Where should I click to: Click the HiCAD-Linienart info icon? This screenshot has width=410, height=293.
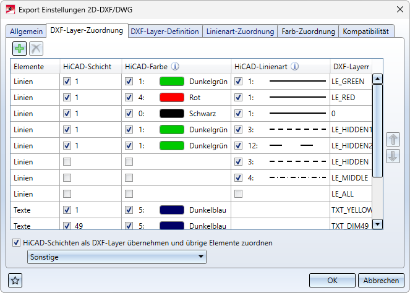coord(295,67)
